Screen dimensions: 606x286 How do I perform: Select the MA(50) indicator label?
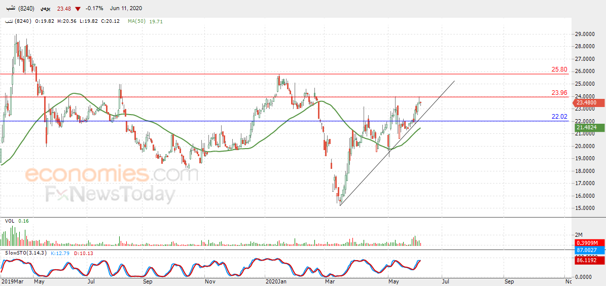(x=137, y=22)
